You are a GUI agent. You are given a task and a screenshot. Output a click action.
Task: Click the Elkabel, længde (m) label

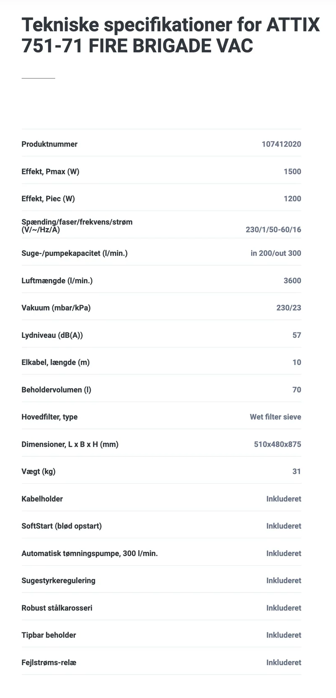(55, 362)
